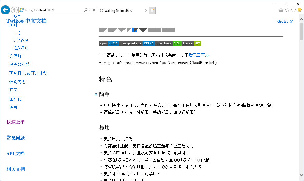
Task: Click the Twikoo 中文文档 site title
Action: (x=27, y=21)
